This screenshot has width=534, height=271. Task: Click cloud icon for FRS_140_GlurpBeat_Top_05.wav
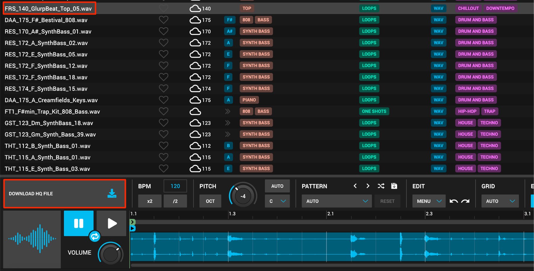point(195,8)
